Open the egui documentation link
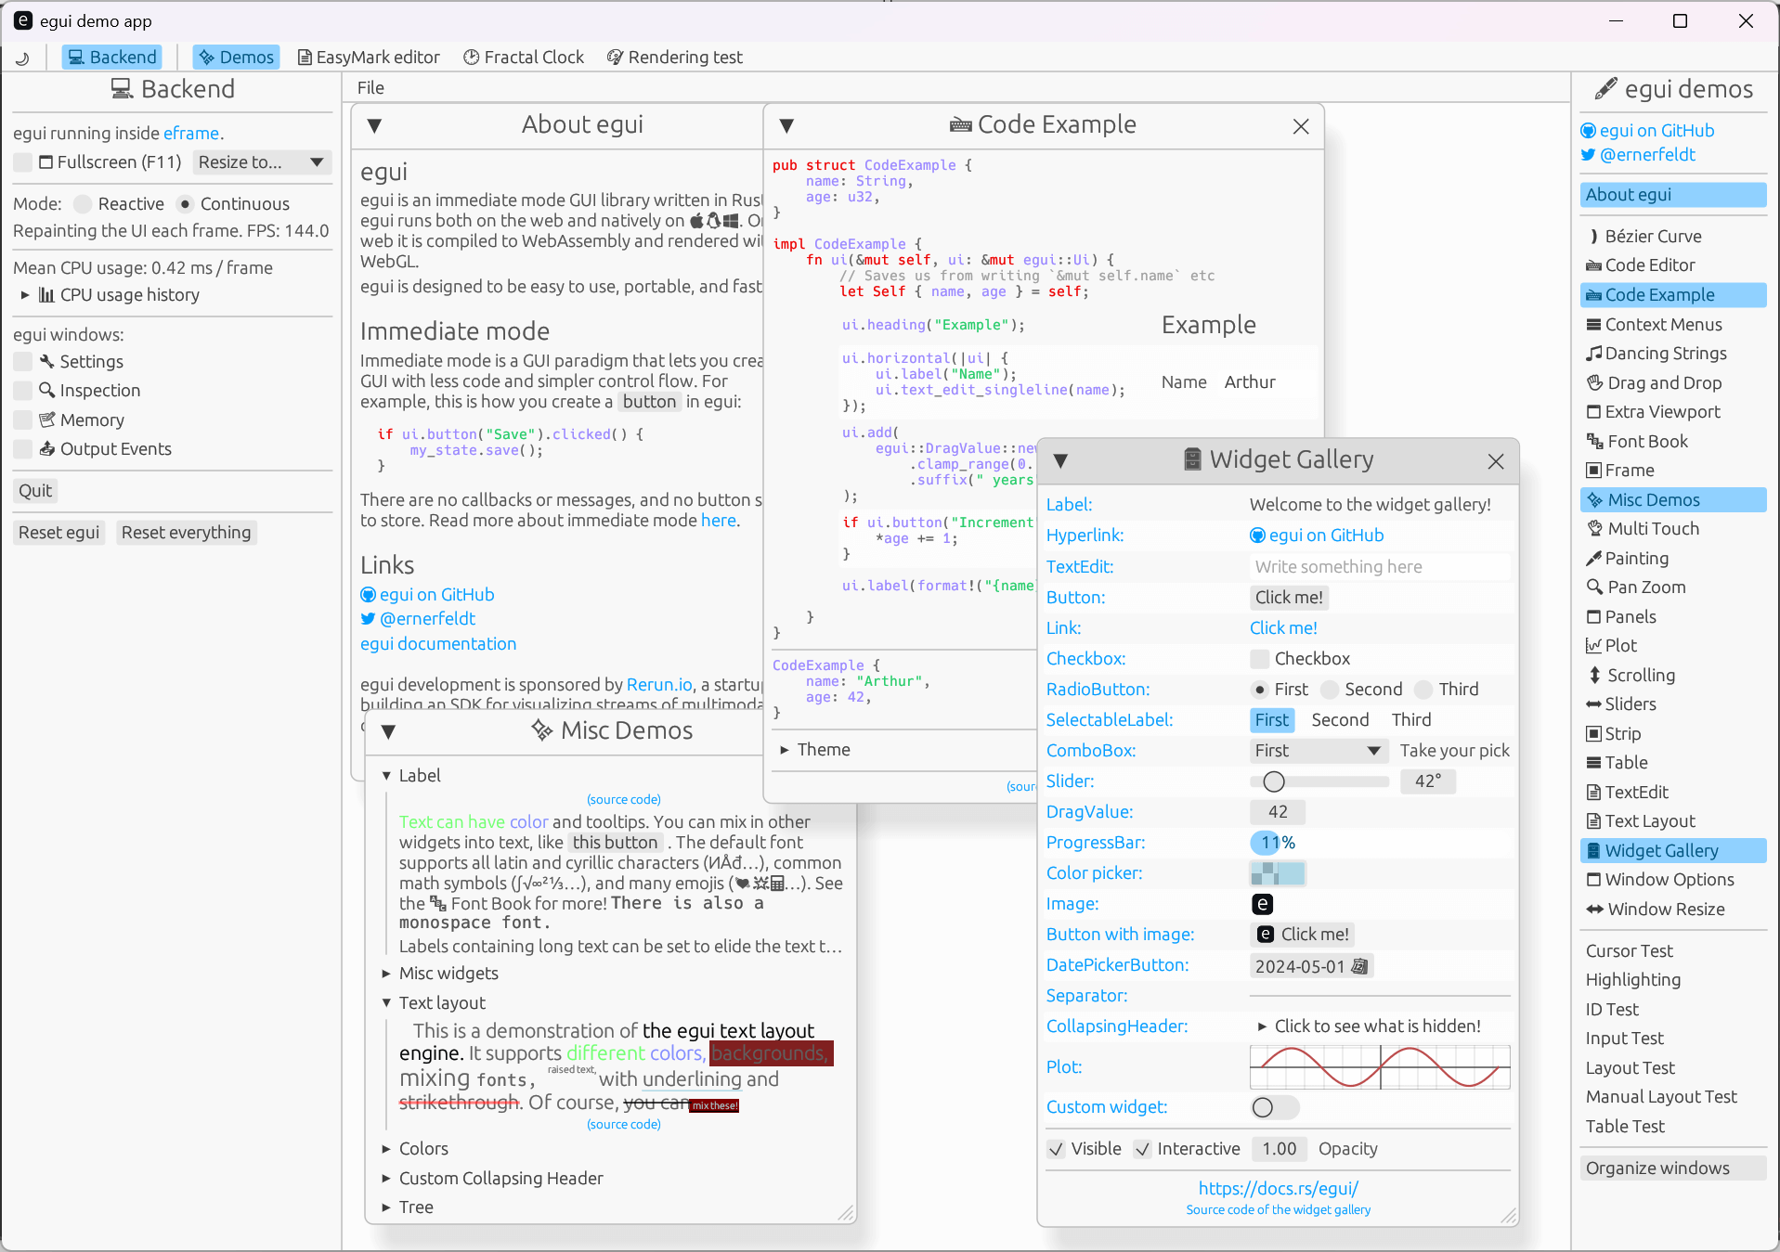1780x1252 pixels. (438, 644)
